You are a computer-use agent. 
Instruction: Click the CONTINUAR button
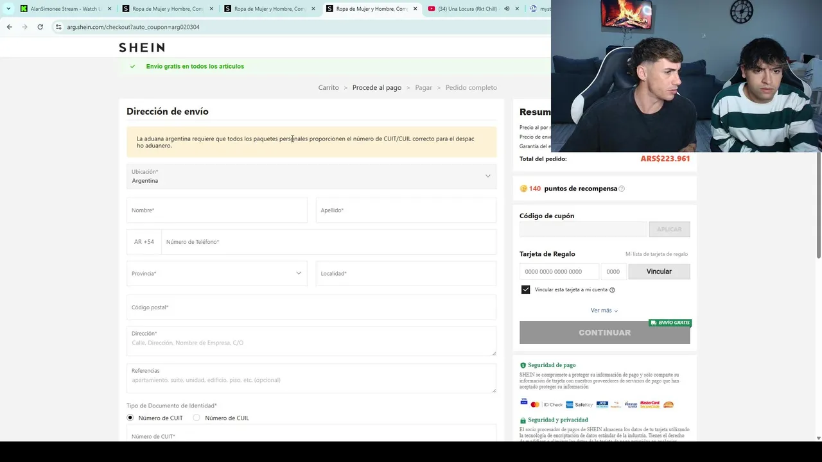click(x=605, y=332)
